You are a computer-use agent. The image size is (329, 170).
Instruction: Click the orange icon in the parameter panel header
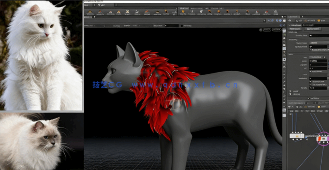[319, 20]
